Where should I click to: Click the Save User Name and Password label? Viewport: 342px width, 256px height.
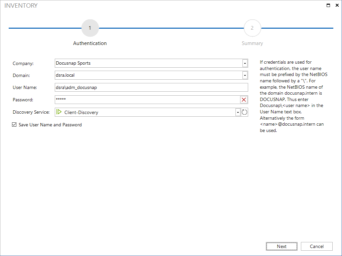click(50, 125)
